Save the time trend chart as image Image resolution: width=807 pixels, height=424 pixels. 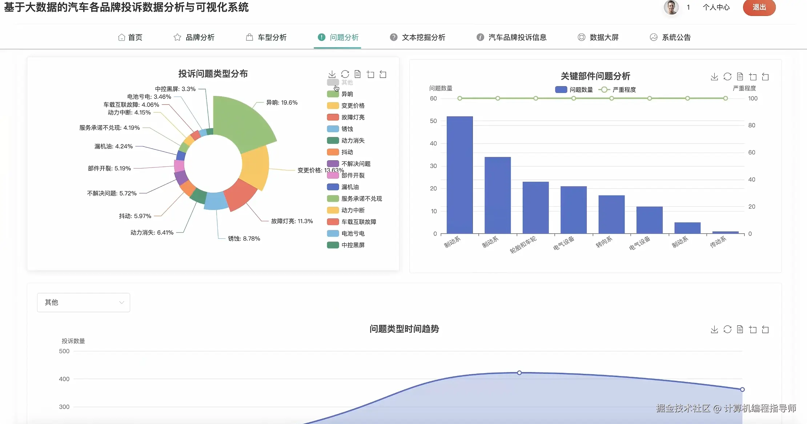tap(714, 330)
